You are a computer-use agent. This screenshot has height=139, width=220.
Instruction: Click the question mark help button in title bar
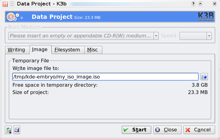click(x=193, y=4)
